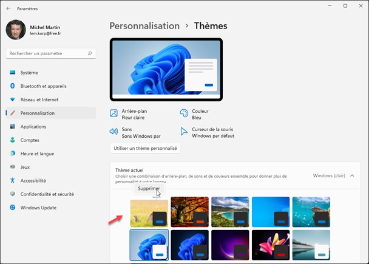Click the Confidentialité shield icon
The image size is (369, 264).
[13, 194]
